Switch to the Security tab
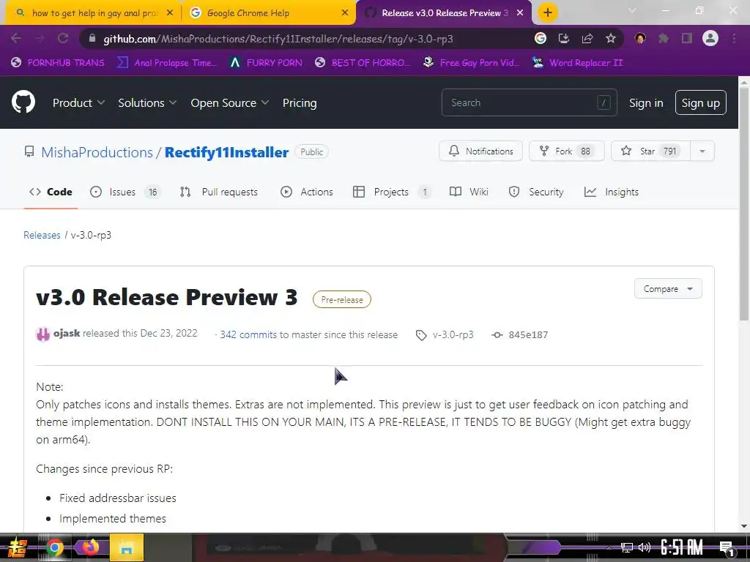 pos(535,192)
